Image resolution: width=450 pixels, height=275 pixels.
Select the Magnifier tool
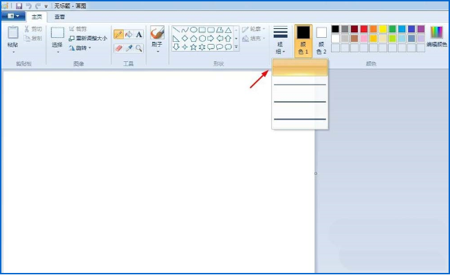point(139,48)
